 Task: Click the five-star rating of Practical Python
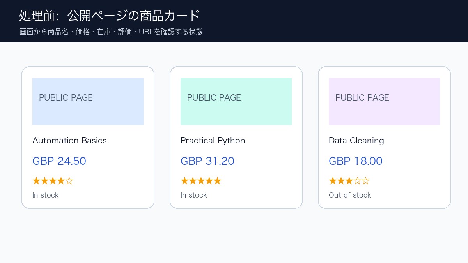[x=201, y=181]
